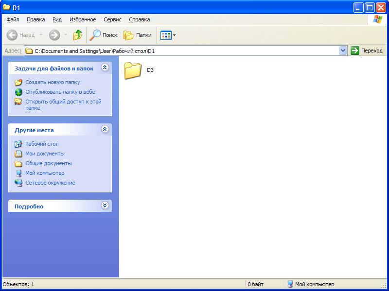
Task: Click the Network Places icon in sidebar
Action: 18,183
